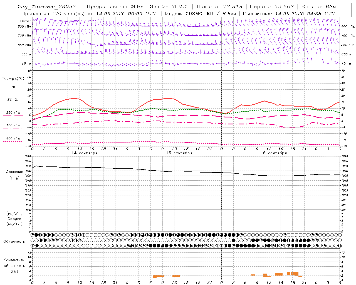
Task: Click the Высота: 63м value
Action: point(318,7)
